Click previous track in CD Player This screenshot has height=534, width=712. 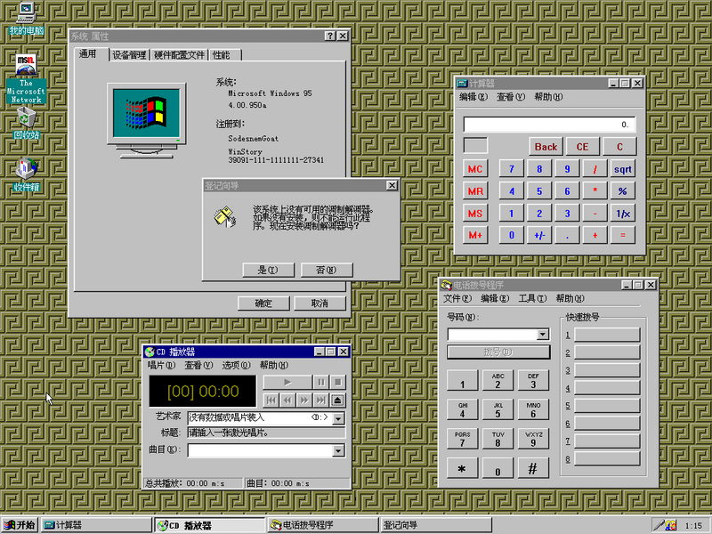coord(271,400)
